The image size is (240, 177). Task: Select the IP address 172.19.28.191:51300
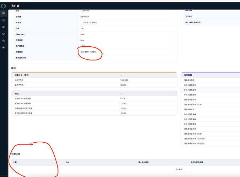click(x=89, y=23)
